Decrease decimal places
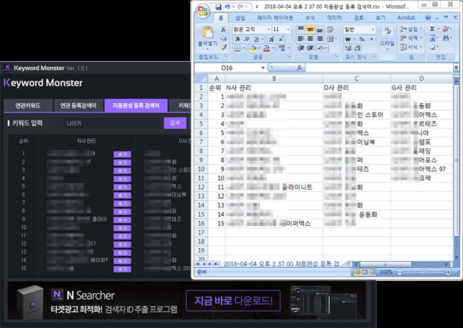The image size is (463, 328). [x=357, y=48]
